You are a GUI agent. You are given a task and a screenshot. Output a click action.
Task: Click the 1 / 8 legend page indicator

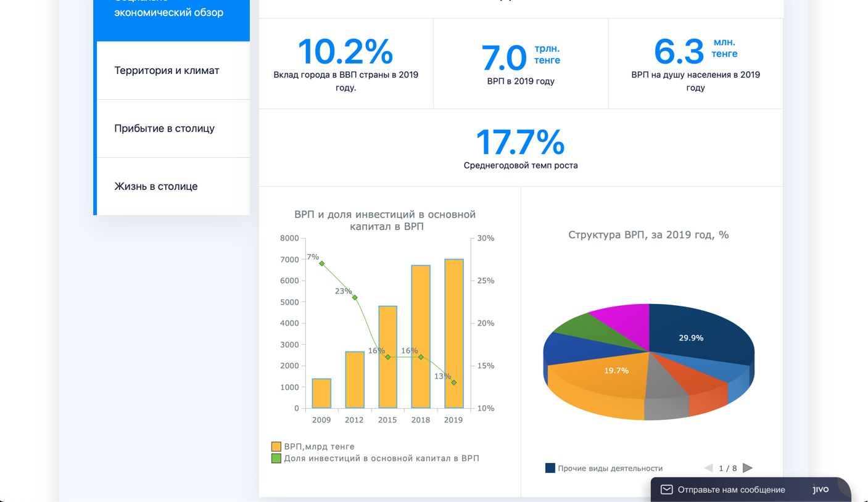click(728, 468)
